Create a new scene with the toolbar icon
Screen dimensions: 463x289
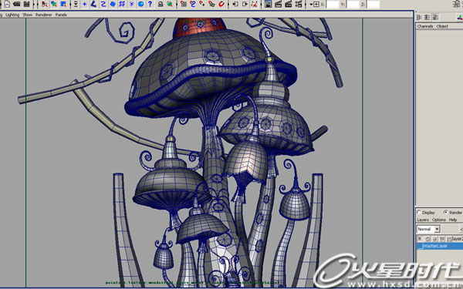[x=7, y=4]
